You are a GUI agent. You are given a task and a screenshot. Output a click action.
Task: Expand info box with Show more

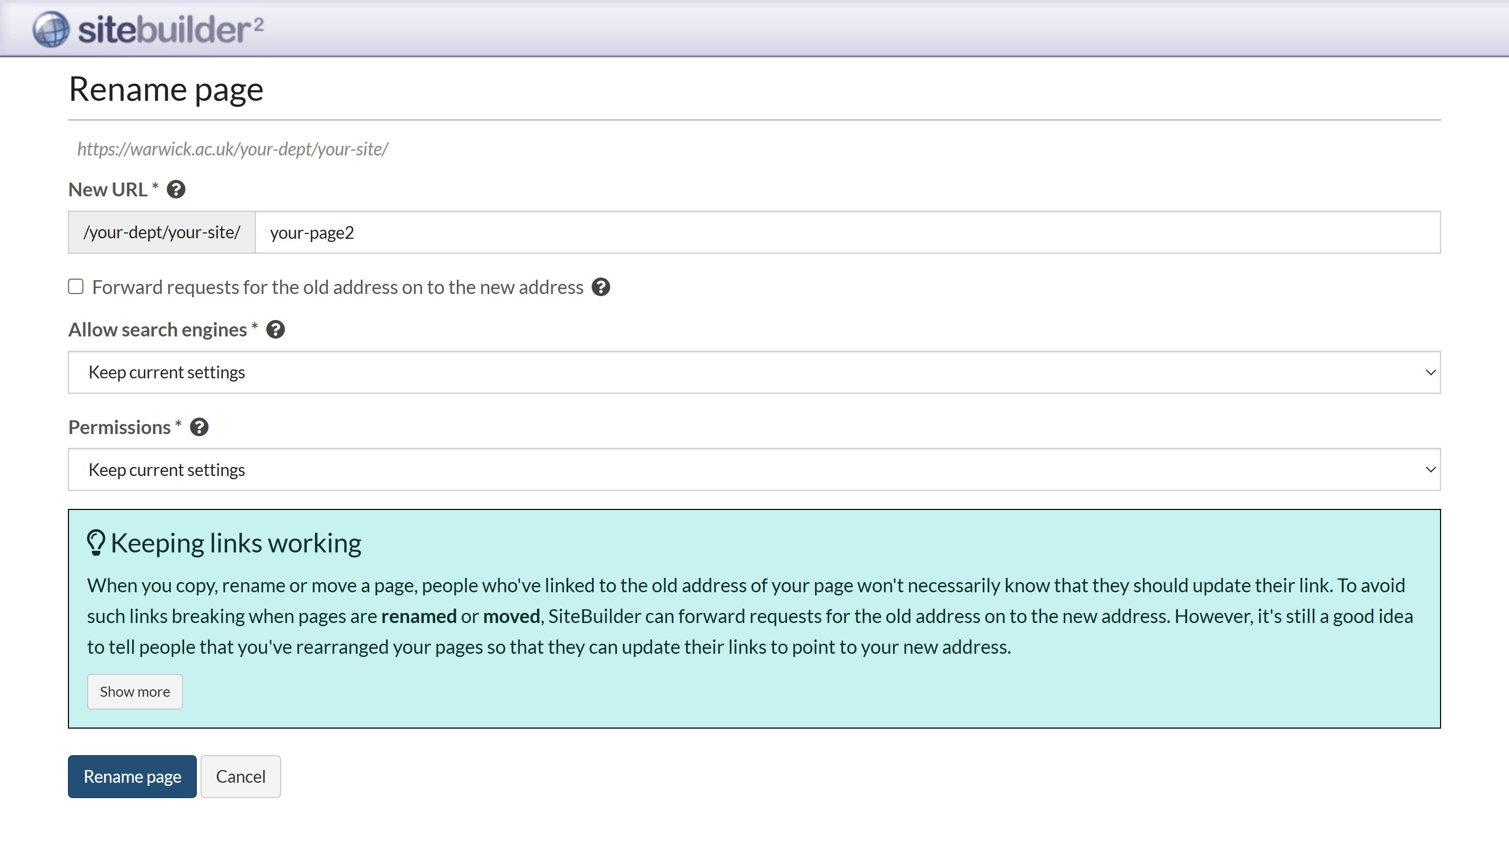pos(135,691)
